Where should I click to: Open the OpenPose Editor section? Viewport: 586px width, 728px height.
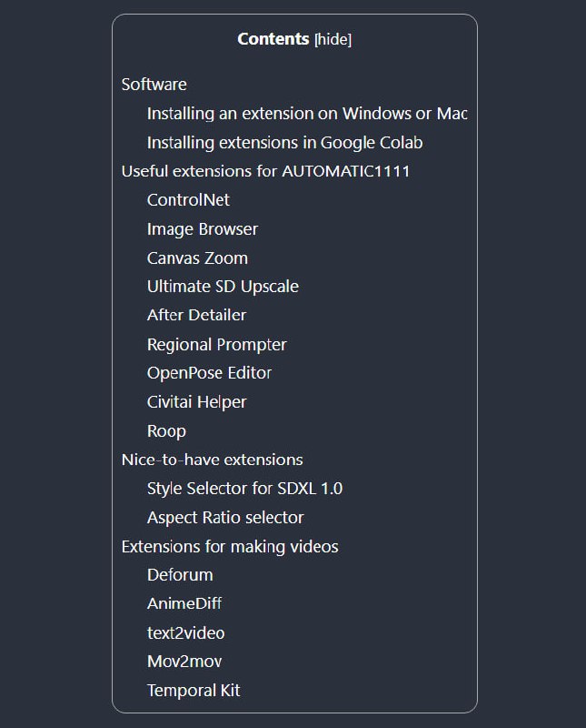pyautogui.click(x=209, y=373)
